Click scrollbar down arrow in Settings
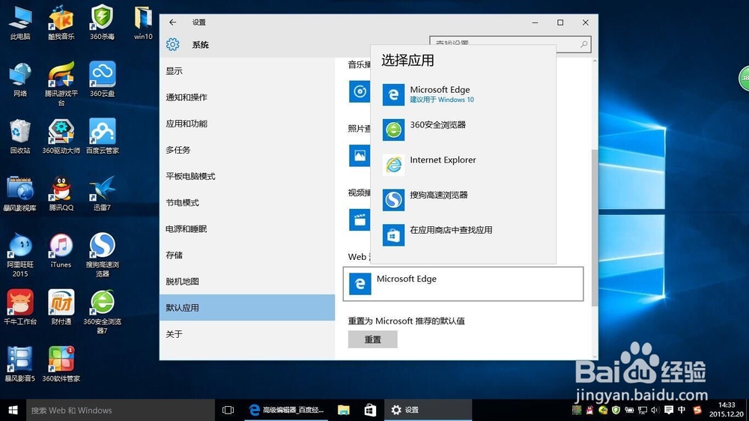 coord(594,357)
